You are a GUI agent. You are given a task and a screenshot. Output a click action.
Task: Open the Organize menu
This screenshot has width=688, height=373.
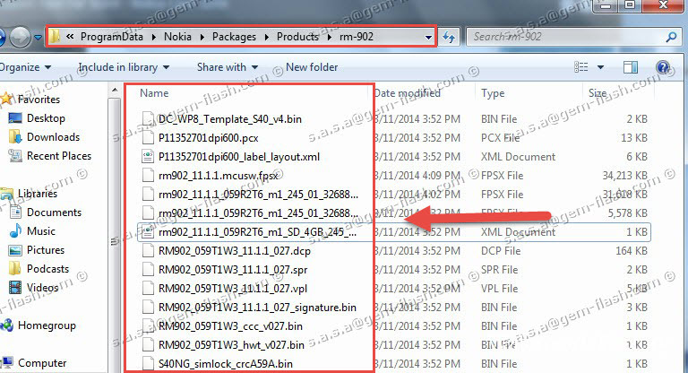(x=25, y=67)
